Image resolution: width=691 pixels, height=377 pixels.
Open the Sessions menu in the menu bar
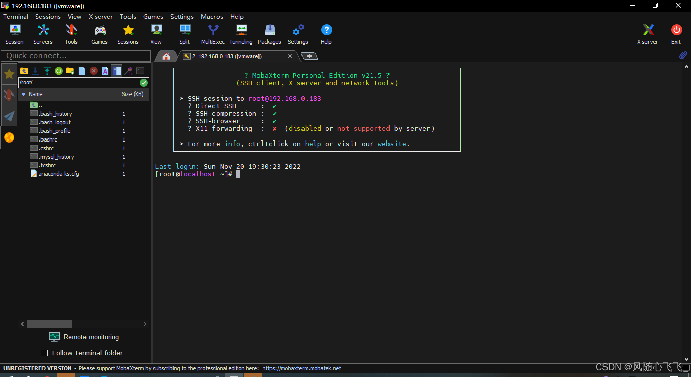pyautogui.click(x=48, y=16)
